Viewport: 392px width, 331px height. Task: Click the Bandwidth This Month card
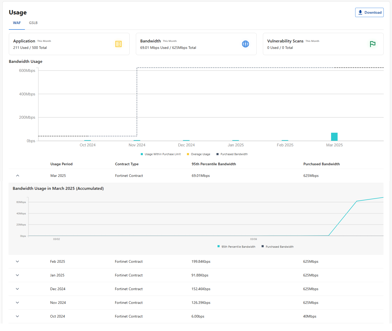coord(196,44)
